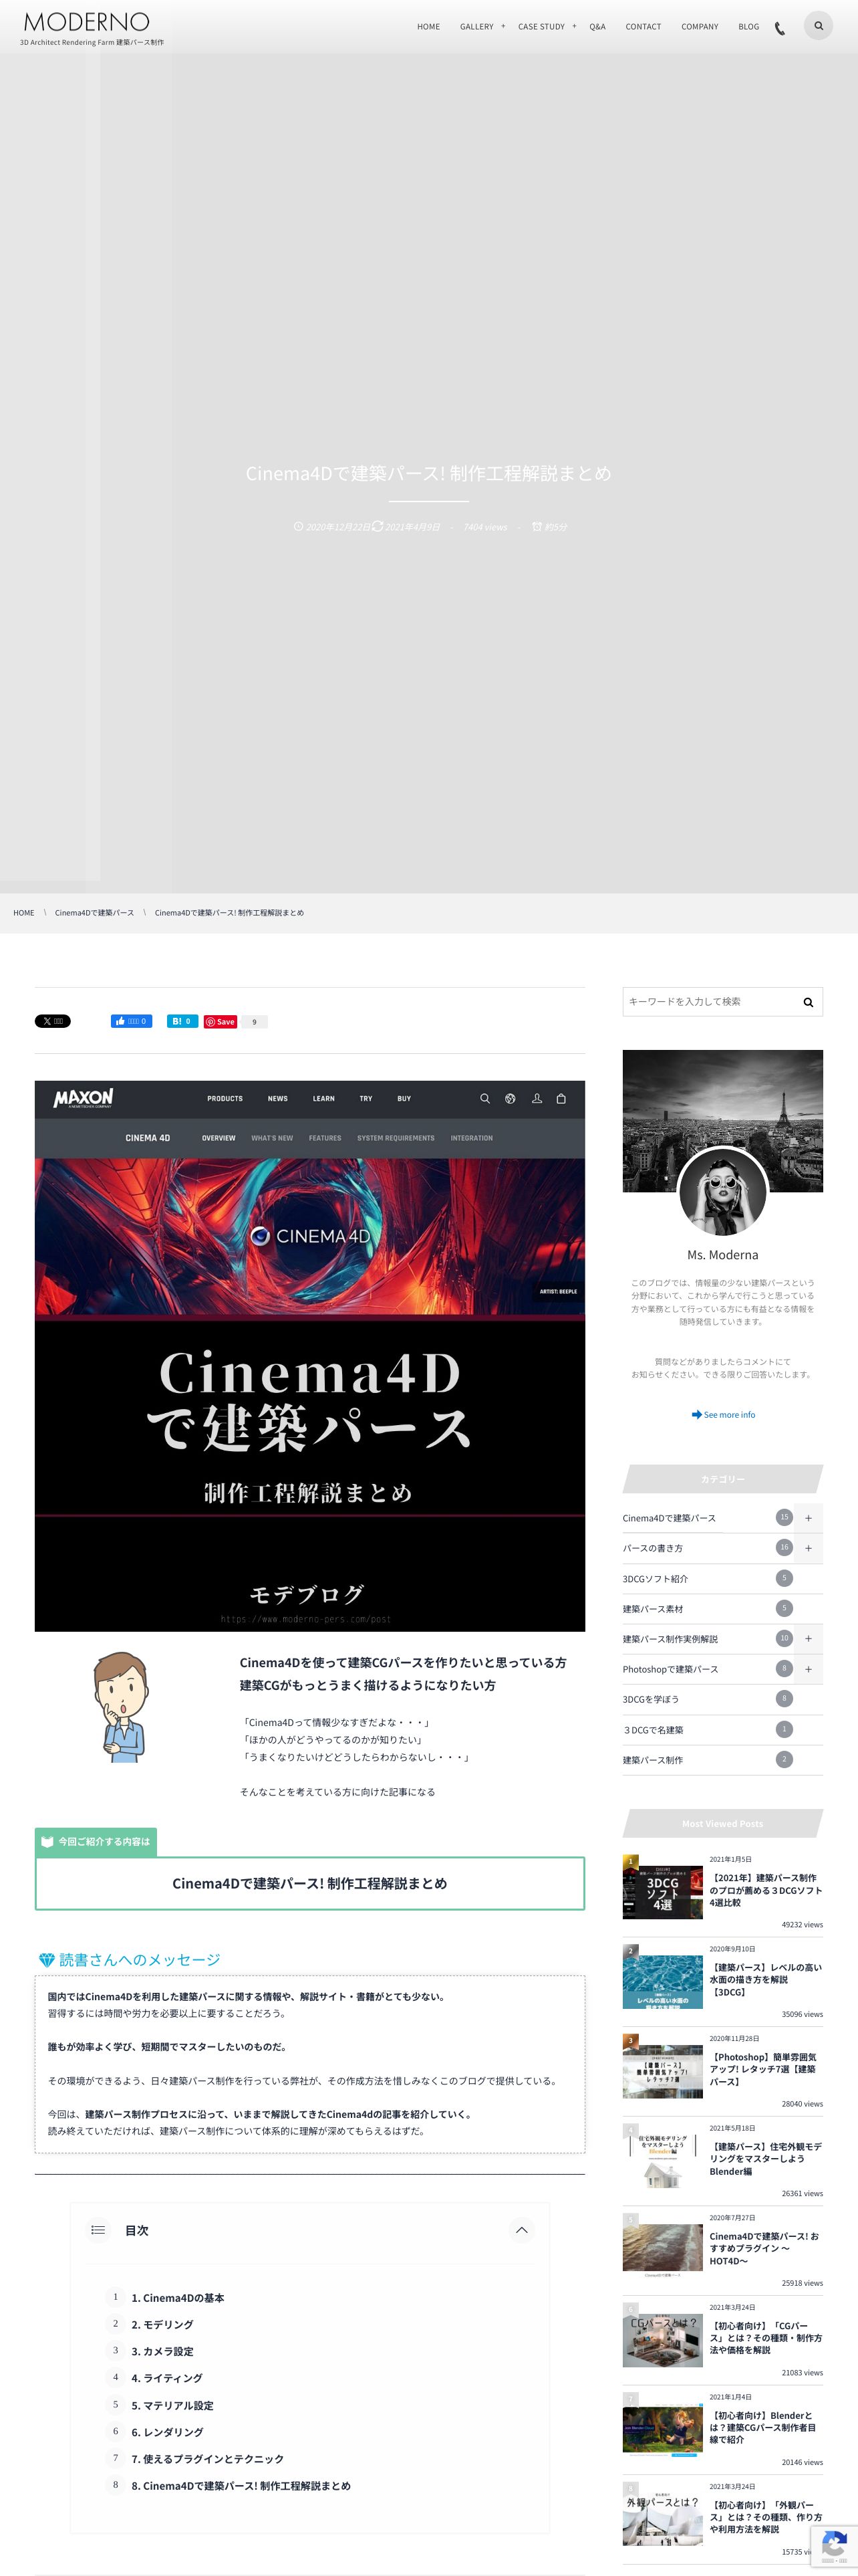Focus the keyword search input field
This screenshot has width=858, height=2576.
pyautogui.click(x=709, y=1001)
